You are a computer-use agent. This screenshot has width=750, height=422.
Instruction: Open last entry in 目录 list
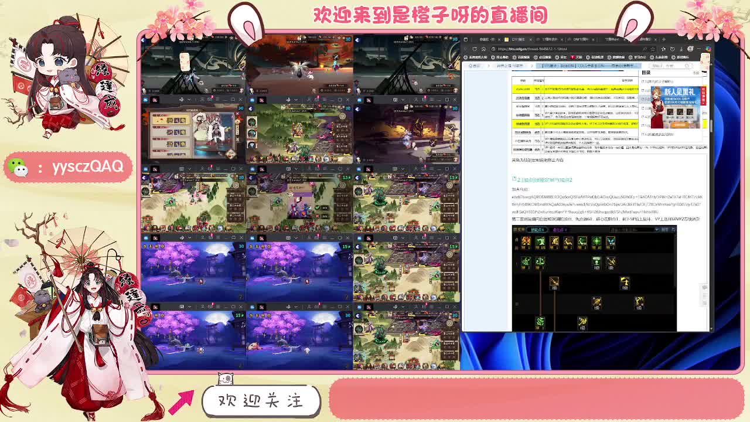click(x=658, y=134)
